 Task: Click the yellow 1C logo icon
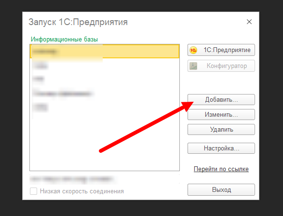pyautogui.click(x=193, y=50)
